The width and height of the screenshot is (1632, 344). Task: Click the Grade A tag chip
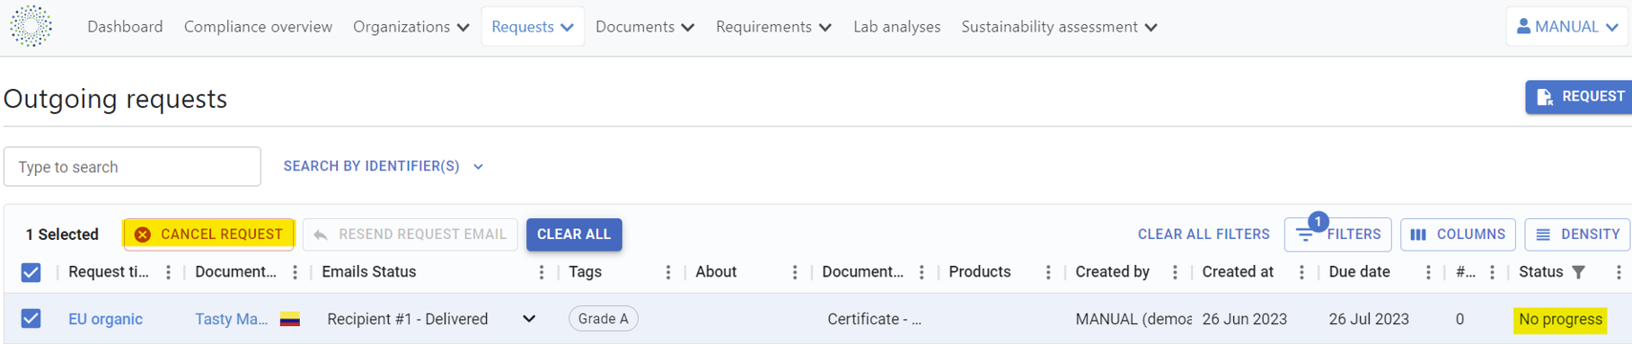point(603,319)
